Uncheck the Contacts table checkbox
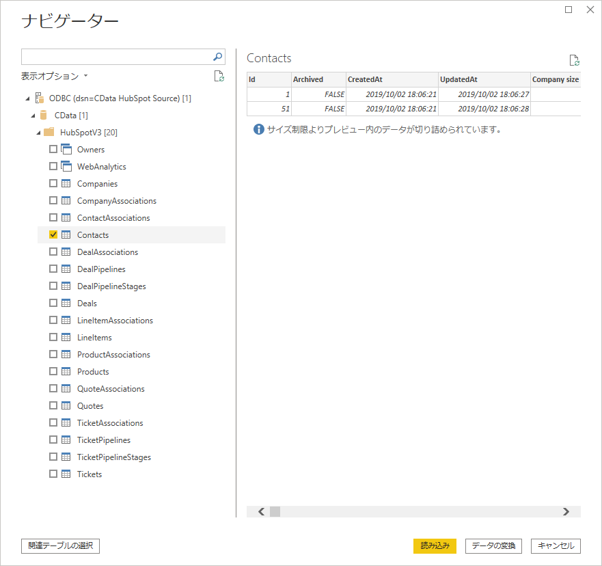 coord(53,234)
